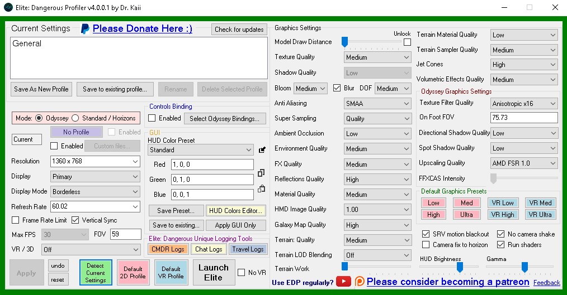The height and width of the screenshot is (295, 567).
Task: Open the HUD Colors Editor
Action: click(235, 211)
